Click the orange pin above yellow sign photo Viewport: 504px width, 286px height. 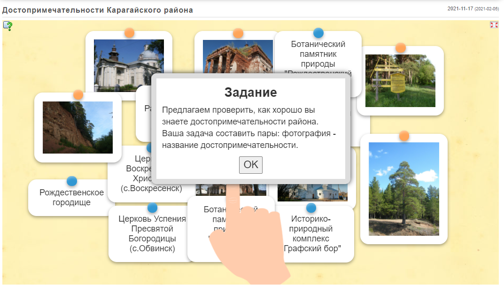[x=400, y=48]
